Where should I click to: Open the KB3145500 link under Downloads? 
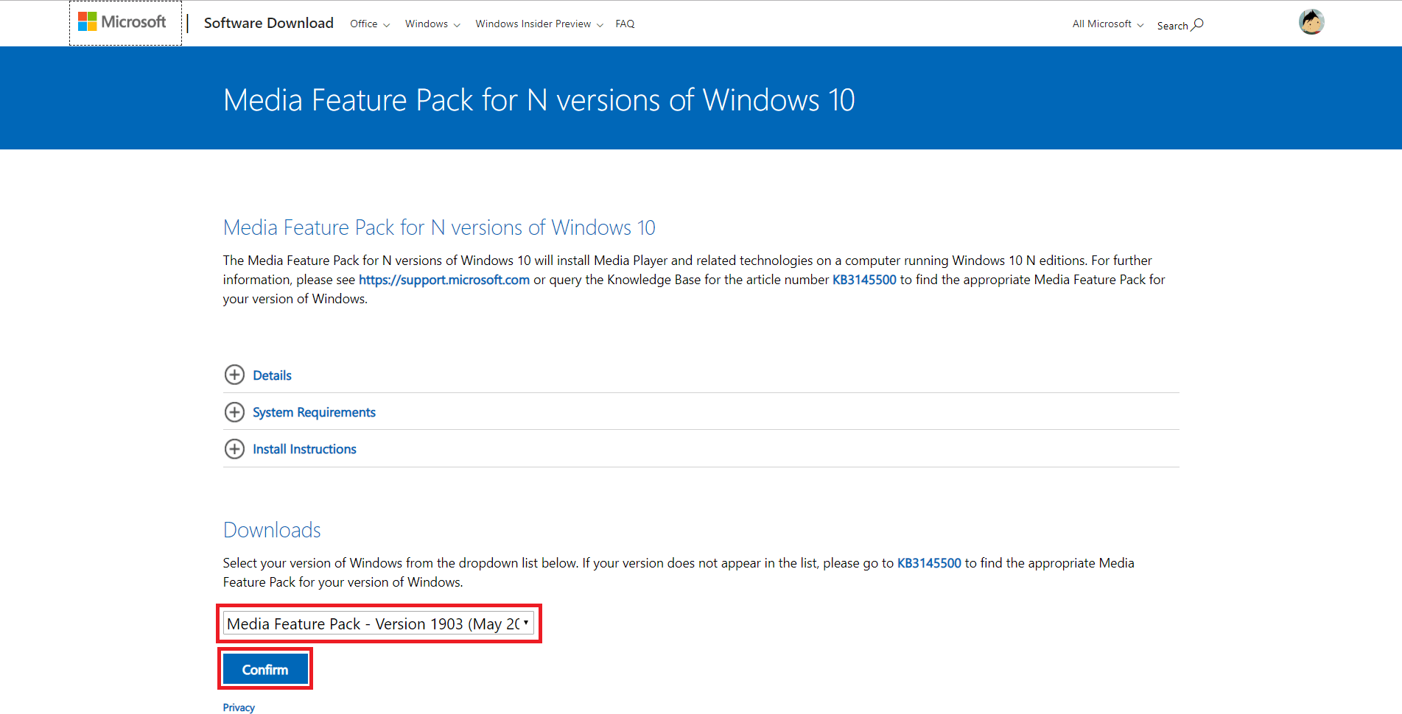(x=929, y=563)
